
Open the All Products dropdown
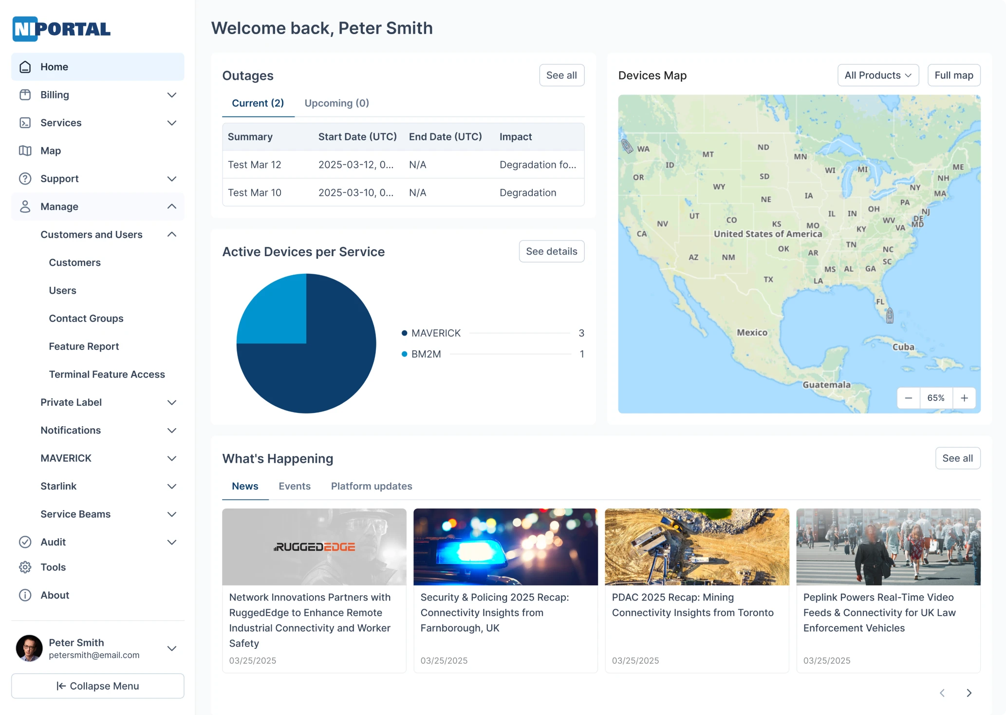pyautogui.click(x=878, y=75)
